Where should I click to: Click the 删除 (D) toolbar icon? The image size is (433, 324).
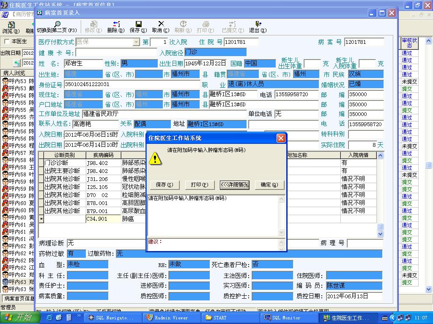point(116,24)
